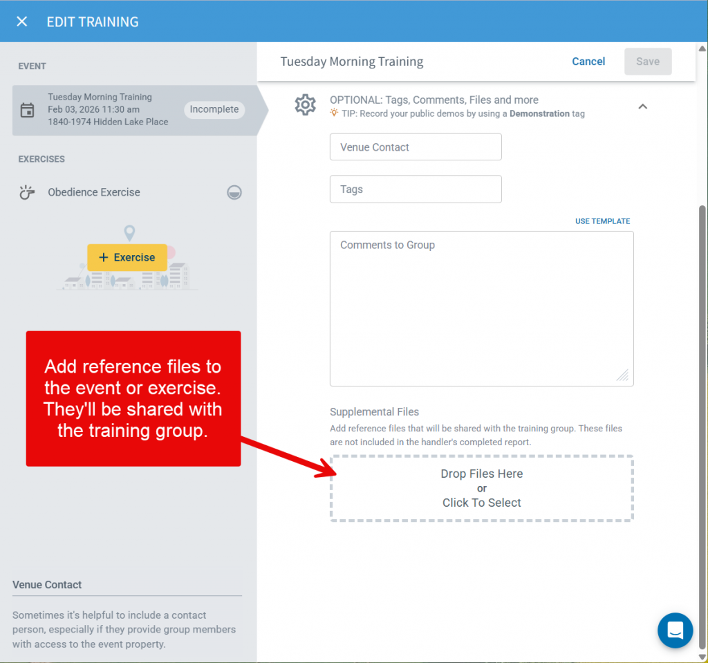Open the chat support bubble icon
This screenshot has height=663, width=708.
(x=675, y=630)
